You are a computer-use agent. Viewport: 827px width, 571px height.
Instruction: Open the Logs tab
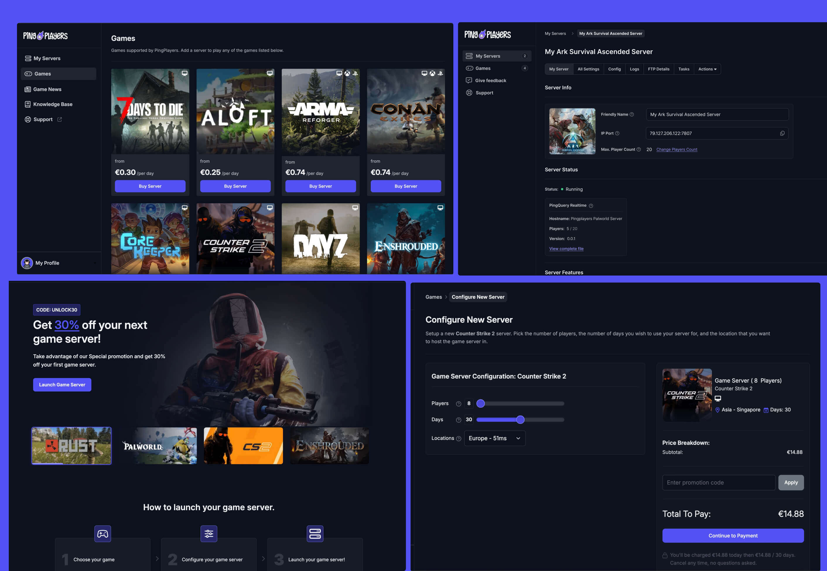(x=634, y=69)
